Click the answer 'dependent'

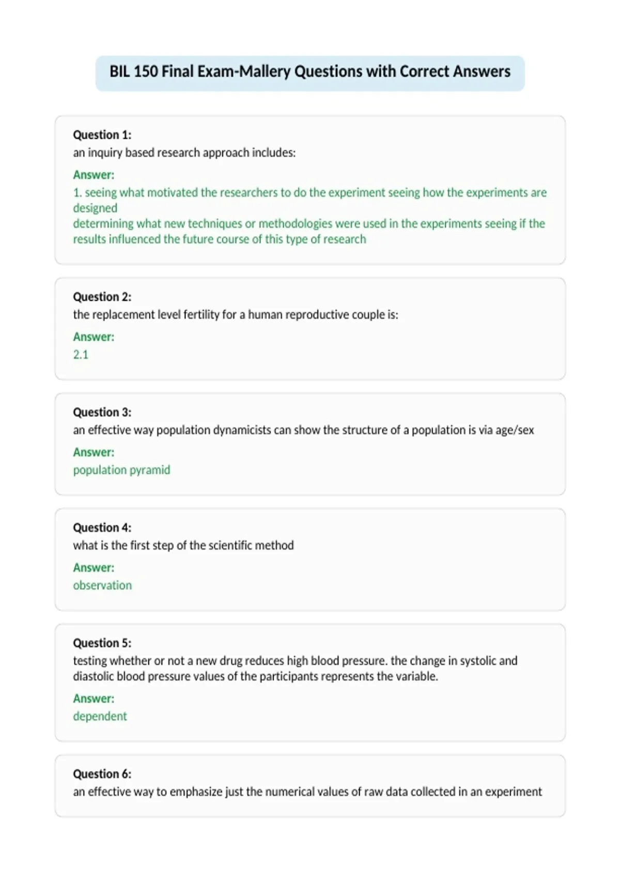[x=100, y=716]
